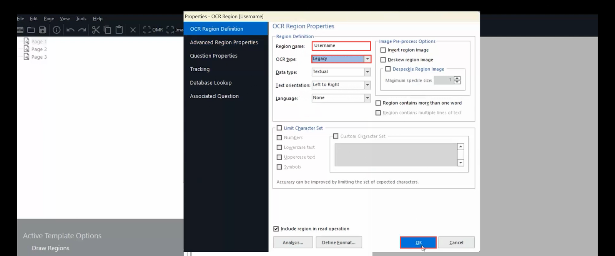Open the information icon in toolbar

[x=57, y=30]
